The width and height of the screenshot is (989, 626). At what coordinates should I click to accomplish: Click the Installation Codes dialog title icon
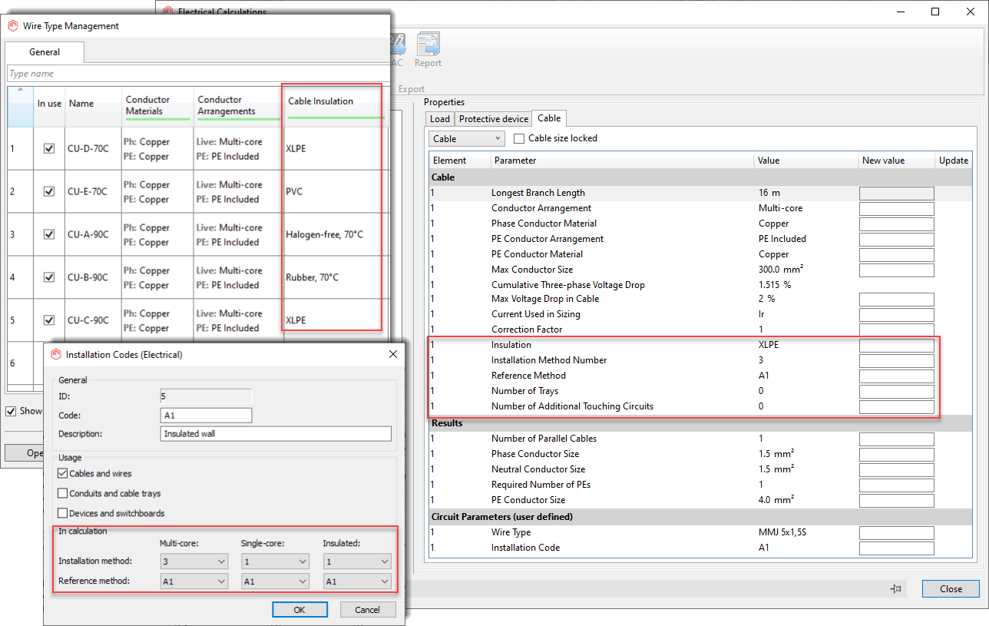click(x=55, y=354)
